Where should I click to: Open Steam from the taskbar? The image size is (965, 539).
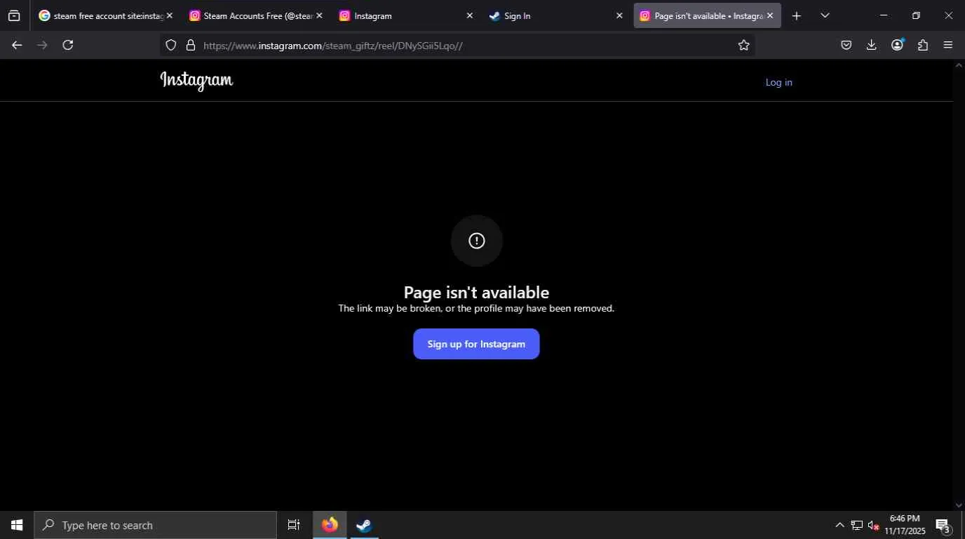(x=363, y=525)
